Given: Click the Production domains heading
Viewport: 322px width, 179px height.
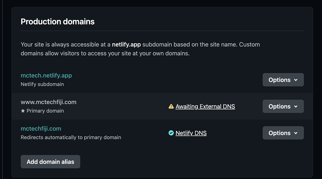Looking at the screenshot, I should point(58,22).
